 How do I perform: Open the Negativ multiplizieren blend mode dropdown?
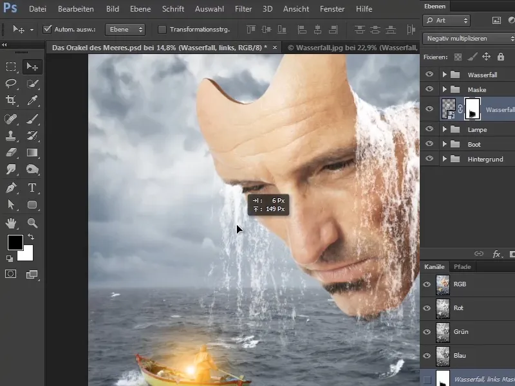pos(469,39)
